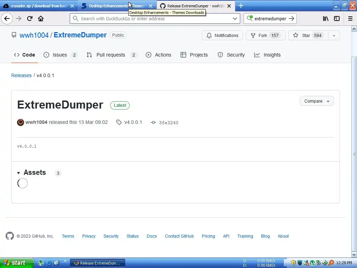The width and height of the screenshot is (357, 268).
Task: Open the browser home page icon
Action: pos(41,18)
